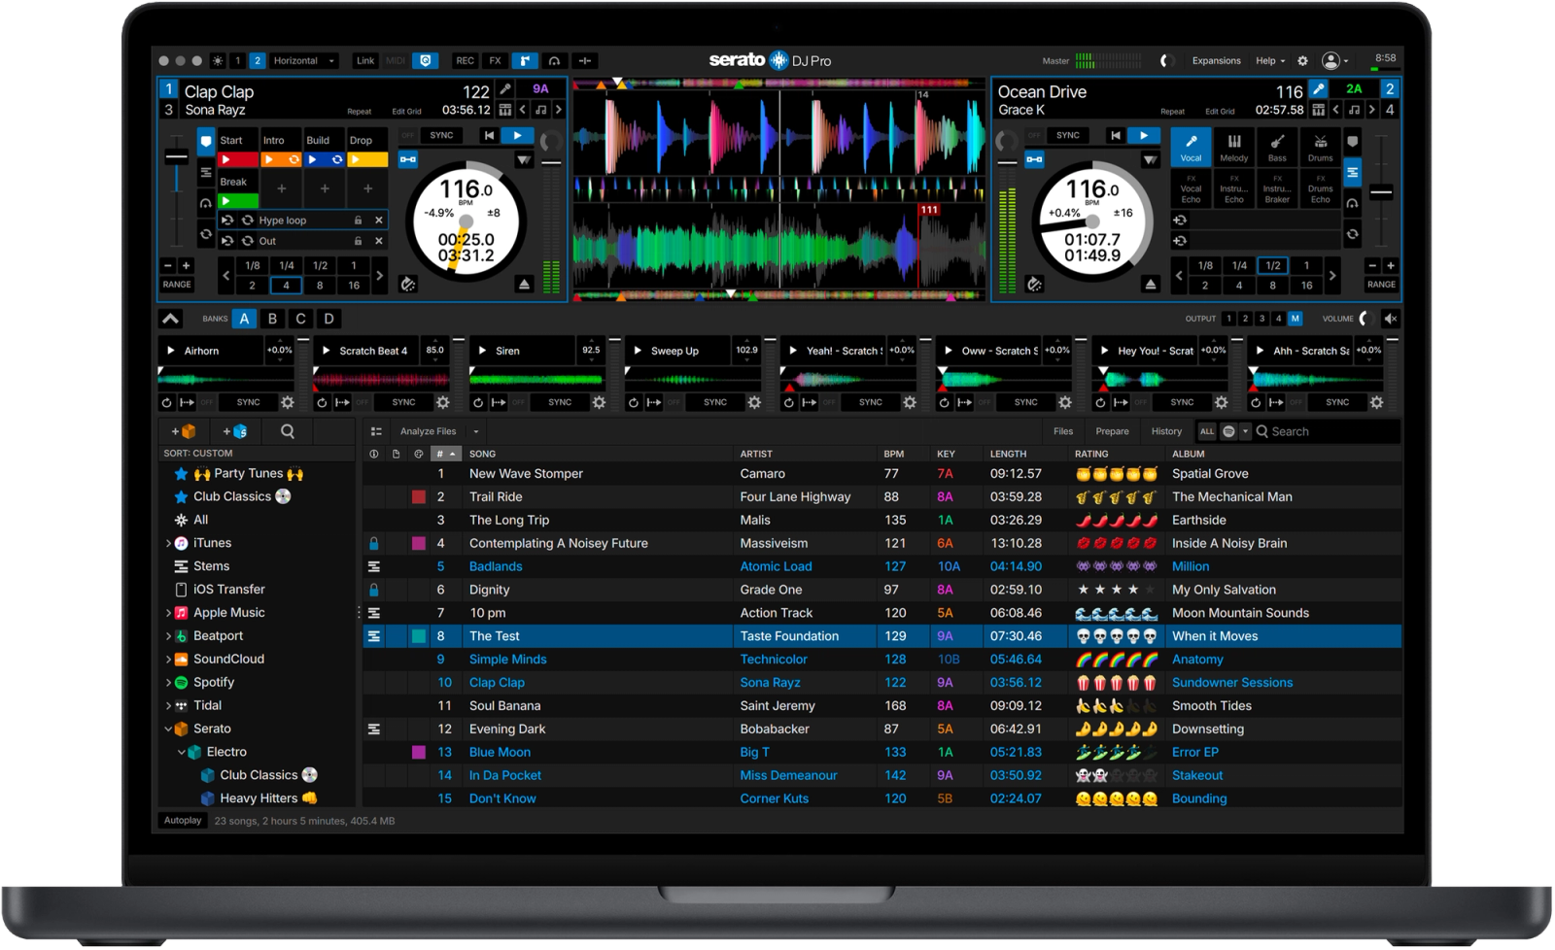
Task: Open the settings gear in the top bar
Action: coord(1303,60)
